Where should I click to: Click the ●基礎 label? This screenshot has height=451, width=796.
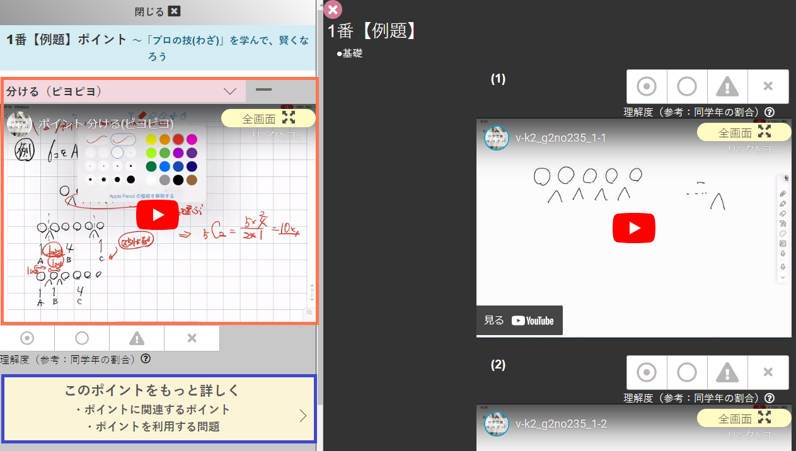[x=350, y=54]
